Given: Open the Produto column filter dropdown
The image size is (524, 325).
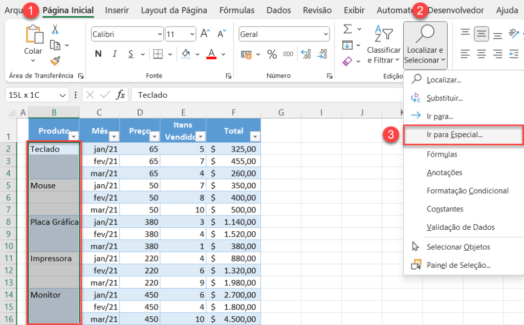Looking at the screenshot, I should pos(73,136).
